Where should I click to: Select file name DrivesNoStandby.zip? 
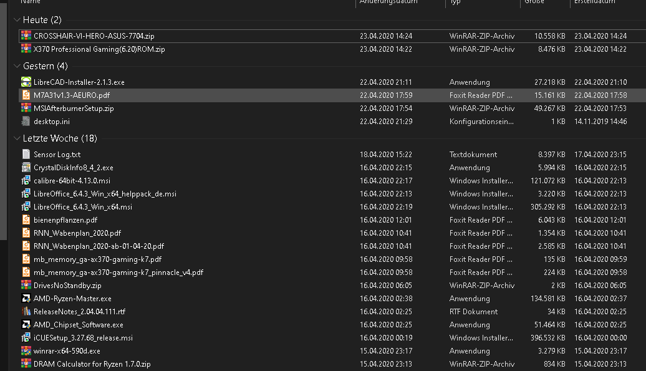67,286
